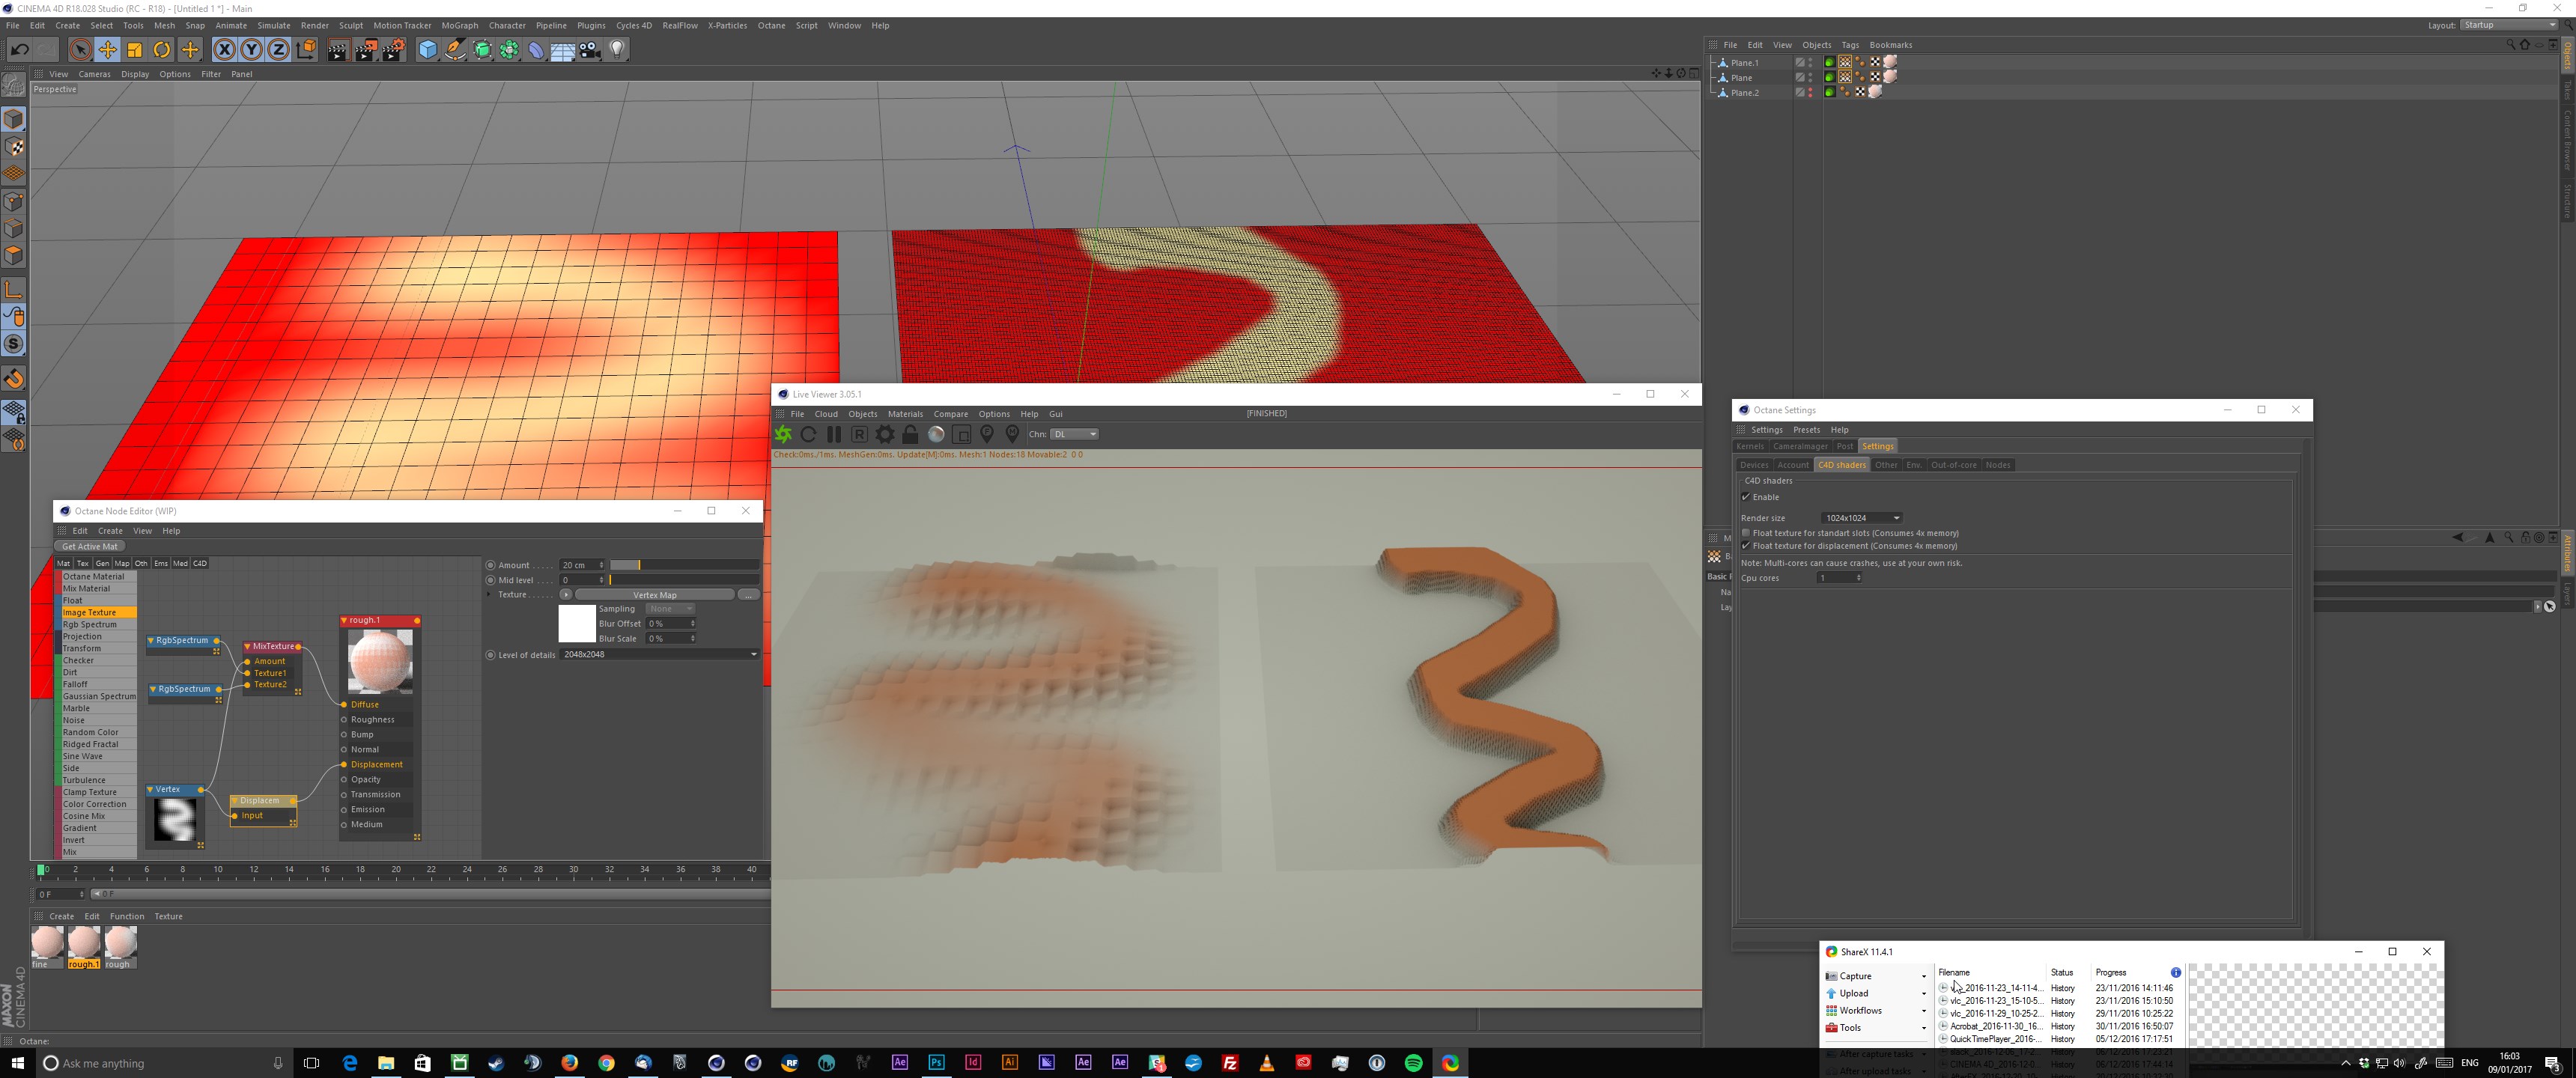
Task: Open the Chn DL channel dropdown
Action: 1075,435
